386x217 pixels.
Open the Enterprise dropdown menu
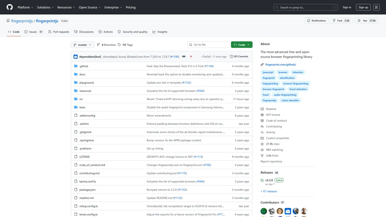(x=113, y=7)
